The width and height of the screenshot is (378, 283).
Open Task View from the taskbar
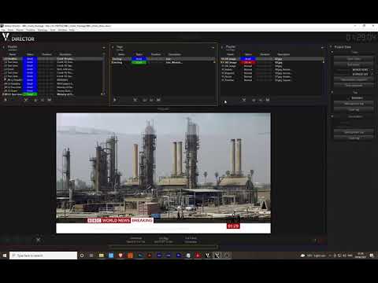[x=91, y=255]
